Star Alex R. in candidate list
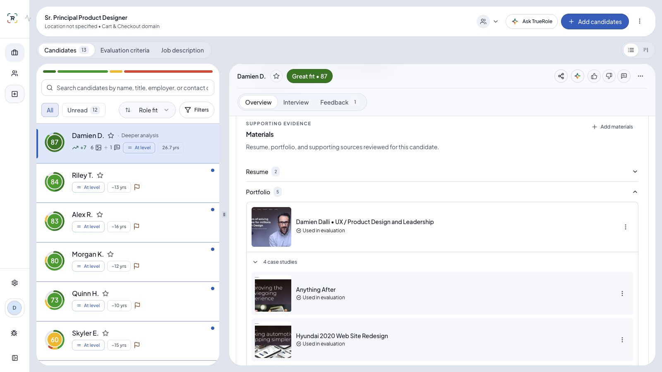The height and width of the screenshot is (372, 662). (x=100, y=215)
